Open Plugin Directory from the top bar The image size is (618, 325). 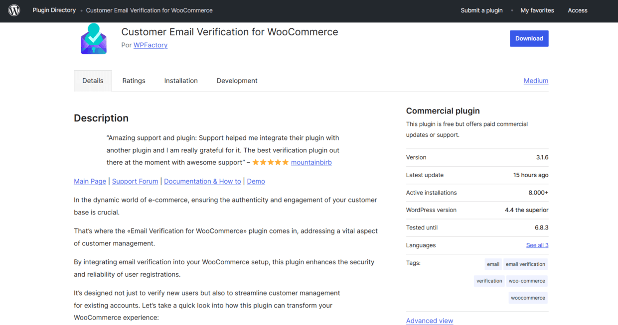click(x=54, y=10)
